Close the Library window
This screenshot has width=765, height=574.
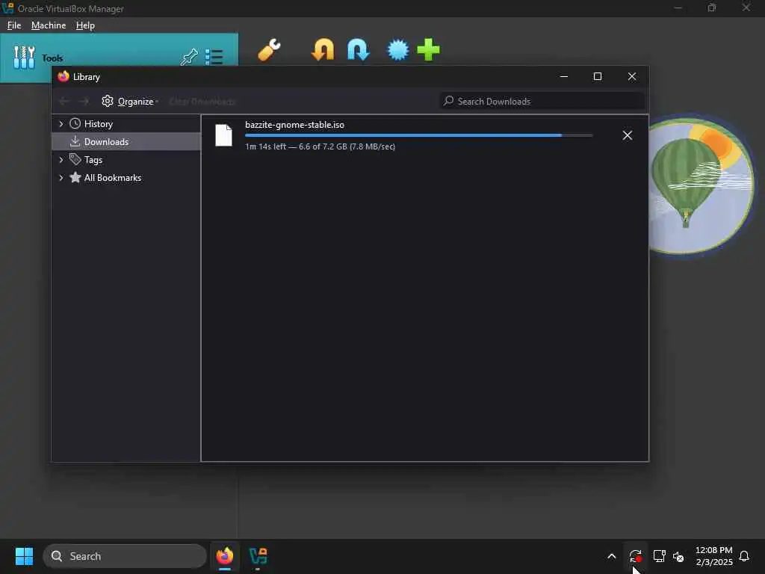[632, 77]
